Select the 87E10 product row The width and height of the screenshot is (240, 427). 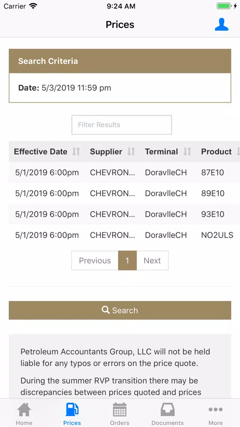pyautogui.click(x=124, y=173)
